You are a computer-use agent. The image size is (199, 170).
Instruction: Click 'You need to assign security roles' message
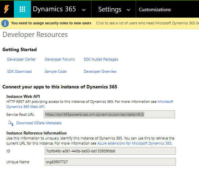tap(51, 23)
